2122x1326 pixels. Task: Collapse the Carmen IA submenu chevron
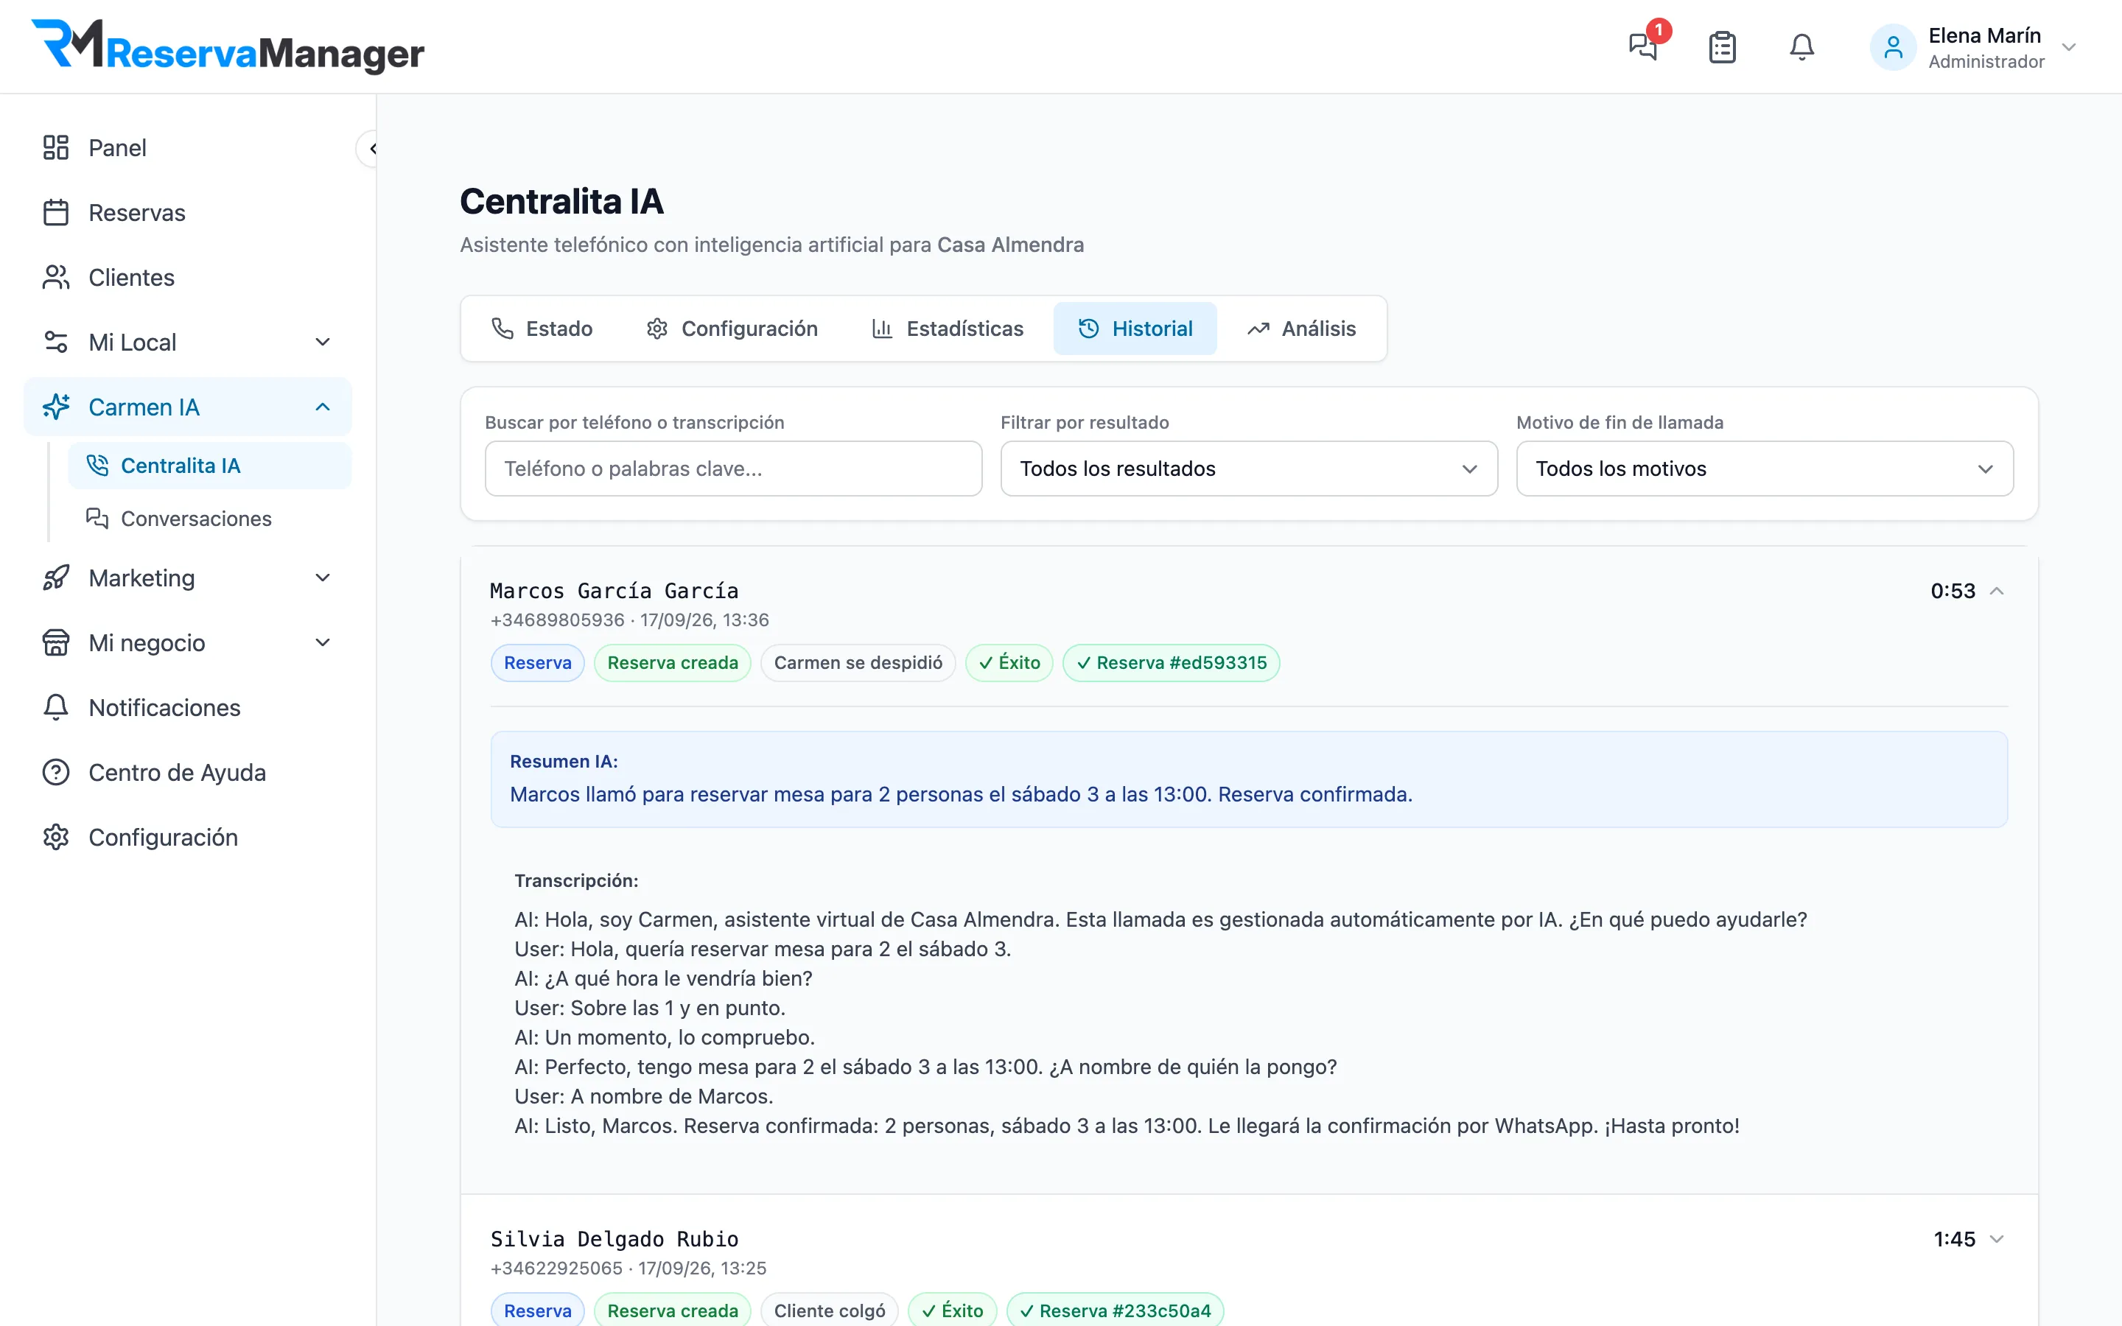click(x=323, y=407)
